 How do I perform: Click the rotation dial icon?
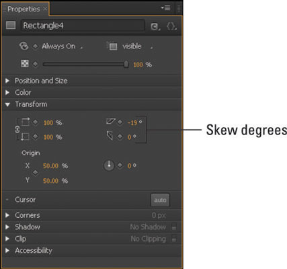point(109,165)
